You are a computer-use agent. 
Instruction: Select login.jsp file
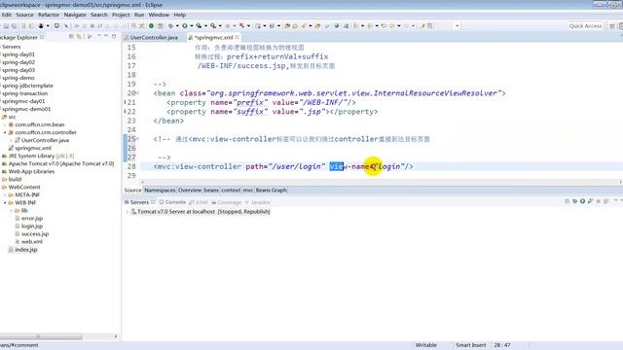[32, 227]
